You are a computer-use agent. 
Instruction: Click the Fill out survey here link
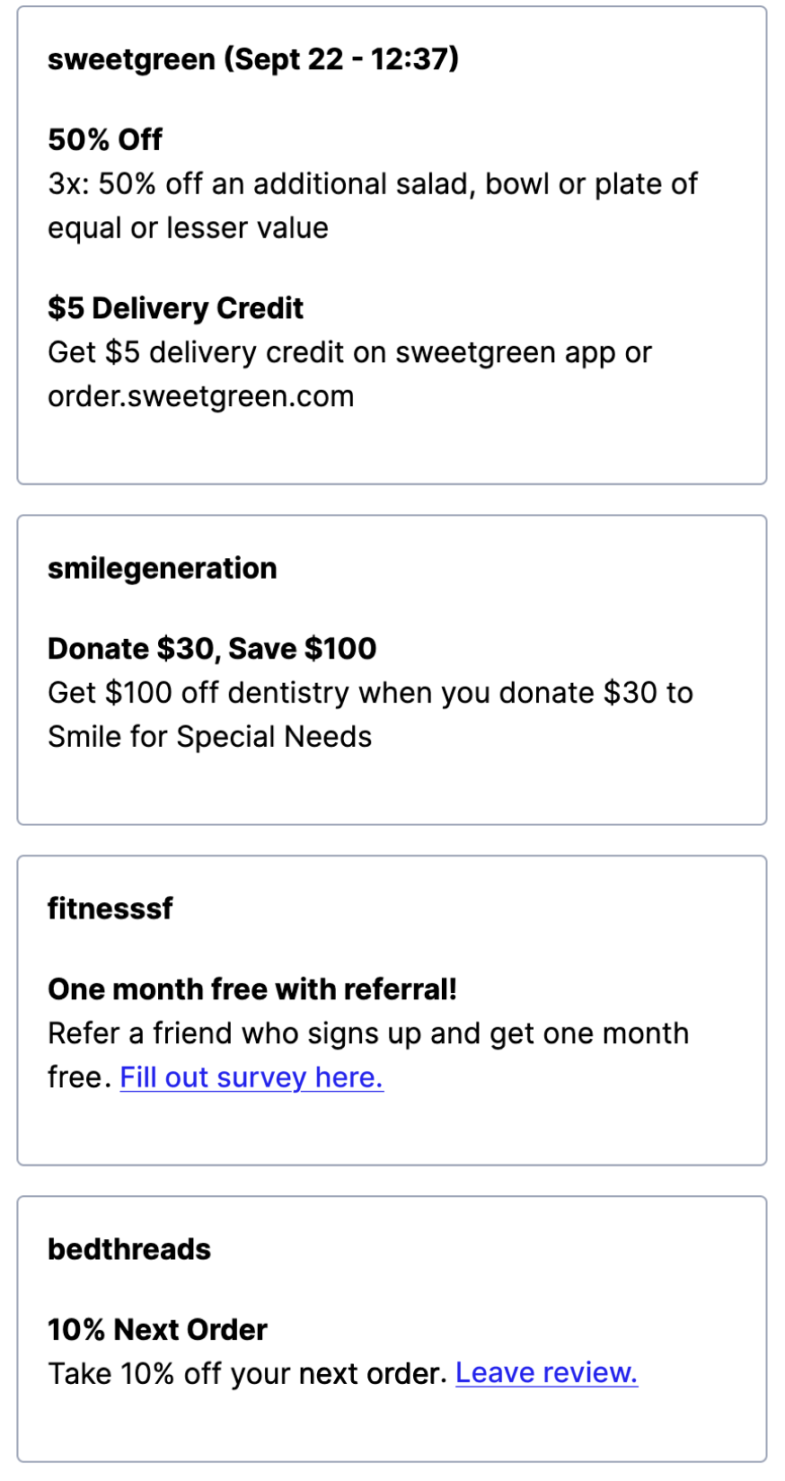(x=251, y=1077)
